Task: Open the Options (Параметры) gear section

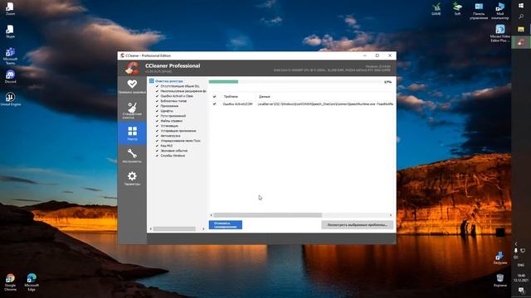Action: tap(132, 178)
